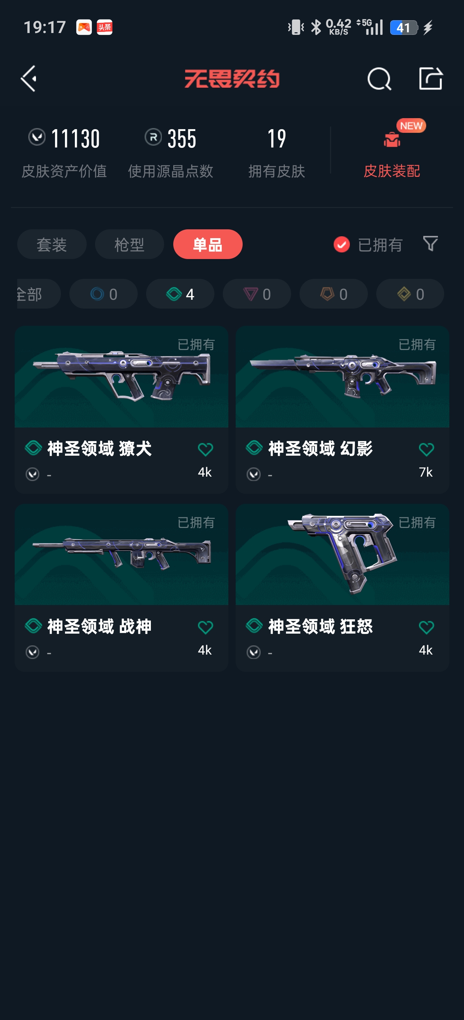Favorite the 神圣领域 战神 skin heart

coord(205,627)
